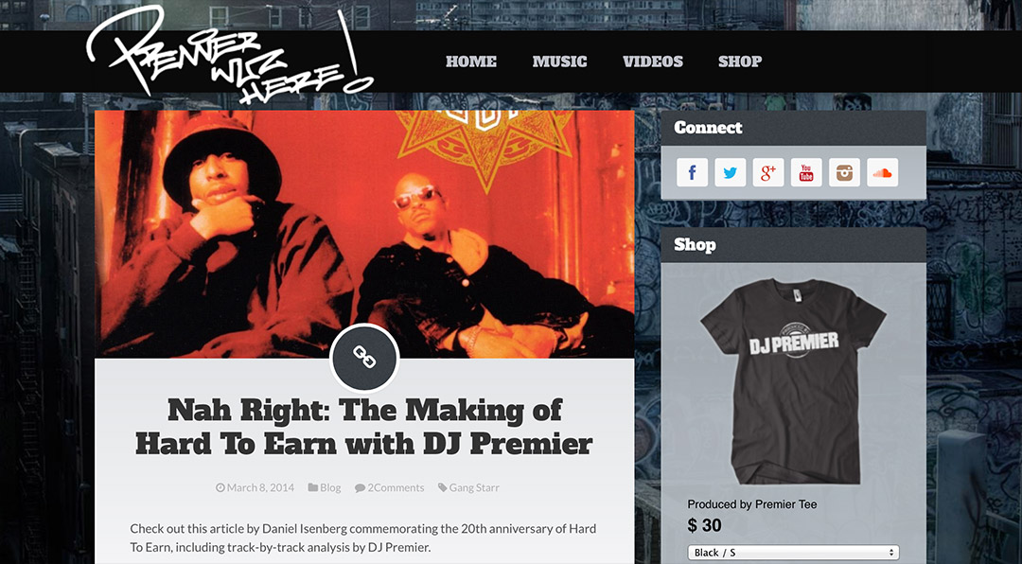Screen dimensions: 1022x564
Task: Open the Facebook social icon
Action: tap(692, 173)
